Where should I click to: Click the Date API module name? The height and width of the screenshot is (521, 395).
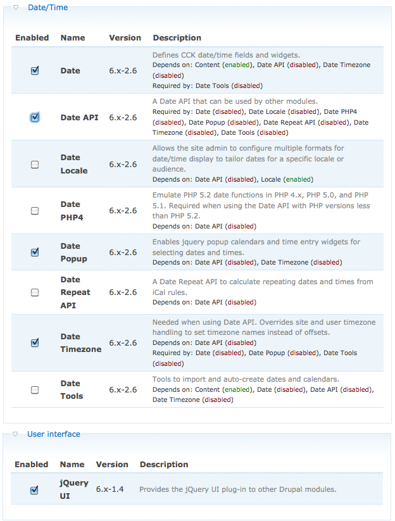click(x=79, y=118)
